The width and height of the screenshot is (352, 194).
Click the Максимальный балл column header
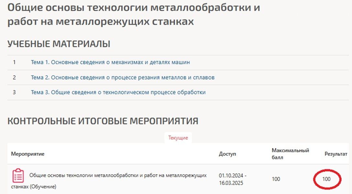(290, 154)
